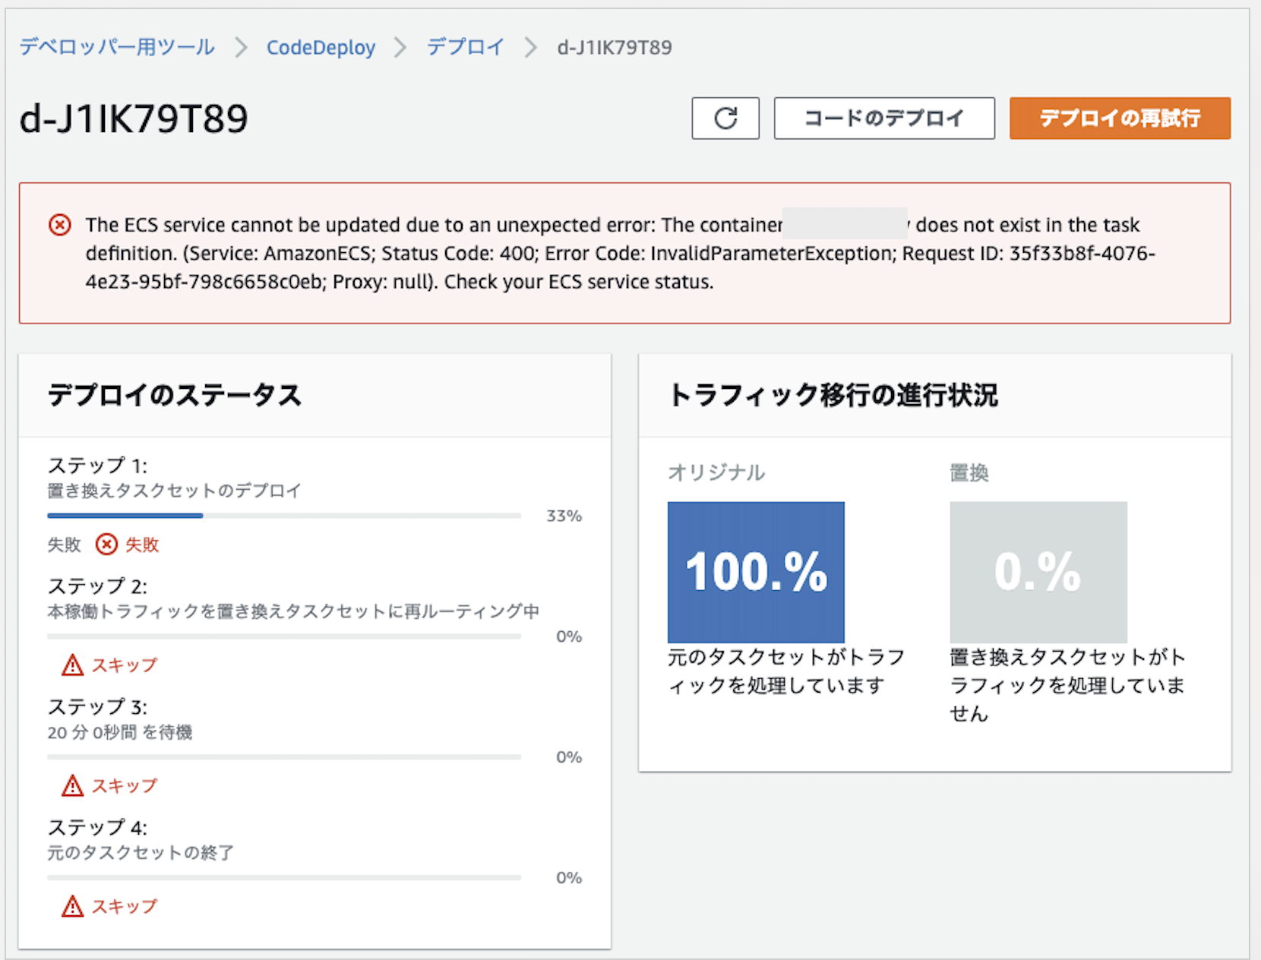Click the refresh icon button
The height and width of the screenshot is (960, 1261).
point(725,118)
